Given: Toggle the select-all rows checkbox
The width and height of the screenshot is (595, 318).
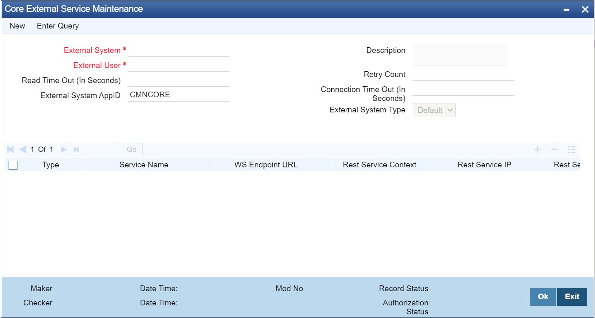Looking at the screenshot, I should [12, 164].
